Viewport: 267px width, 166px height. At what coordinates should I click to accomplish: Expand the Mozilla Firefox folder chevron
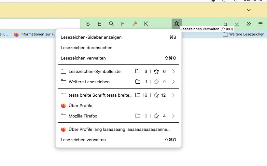click(x=174, y=116)
